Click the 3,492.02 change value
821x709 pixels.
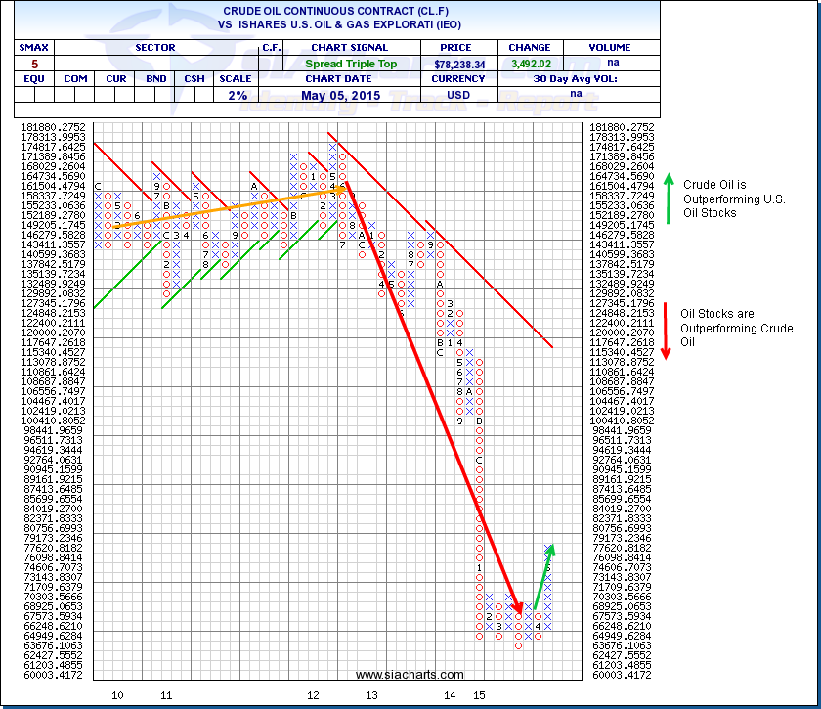tap(530, 63)
